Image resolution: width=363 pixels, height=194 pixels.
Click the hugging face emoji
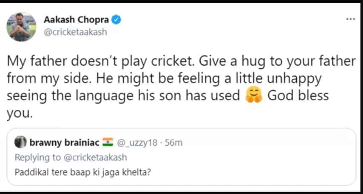pos(253,96)
